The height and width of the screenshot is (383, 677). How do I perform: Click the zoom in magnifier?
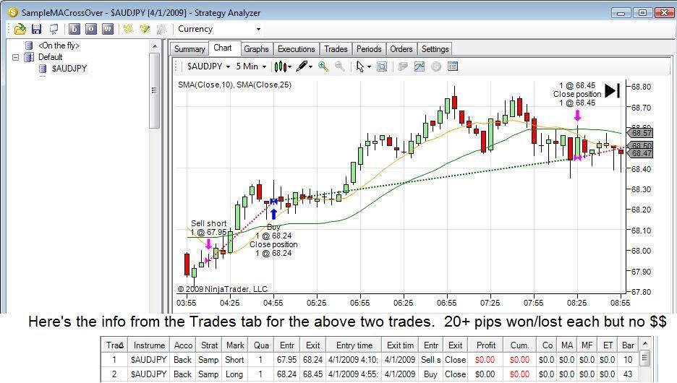click(x=323, y=66)
